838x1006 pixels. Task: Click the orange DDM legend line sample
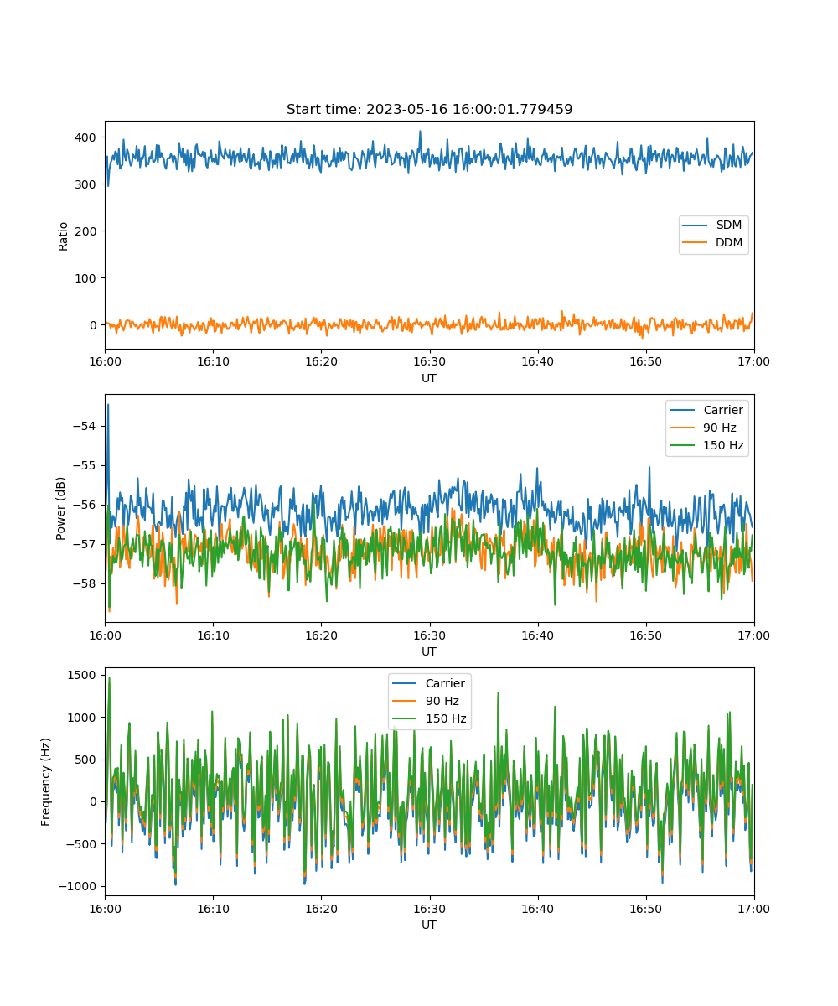click(696, 243)
